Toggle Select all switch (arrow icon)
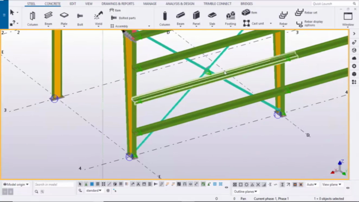The image size is (359, 202). click(x=80, y=184)
